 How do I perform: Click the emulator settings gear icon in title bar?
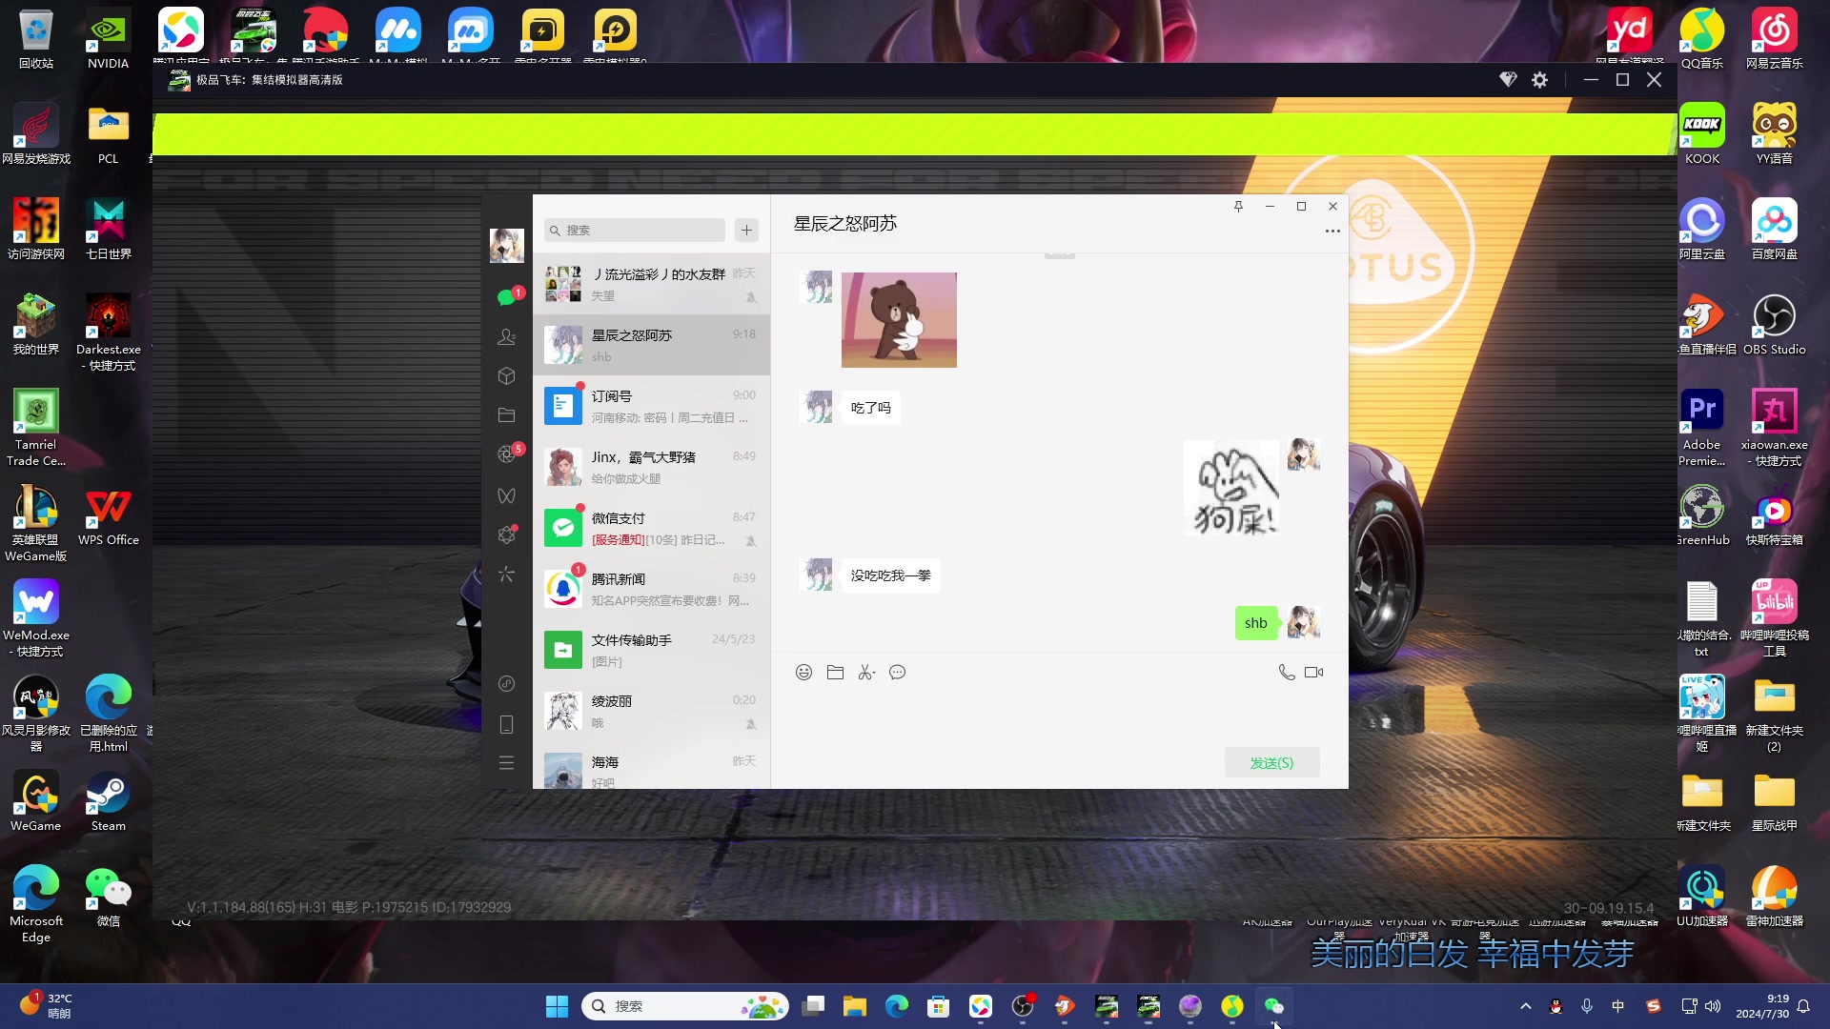click(1539, 80)
